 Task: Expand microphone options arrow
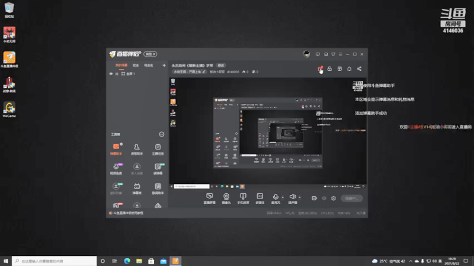[283, 197]
